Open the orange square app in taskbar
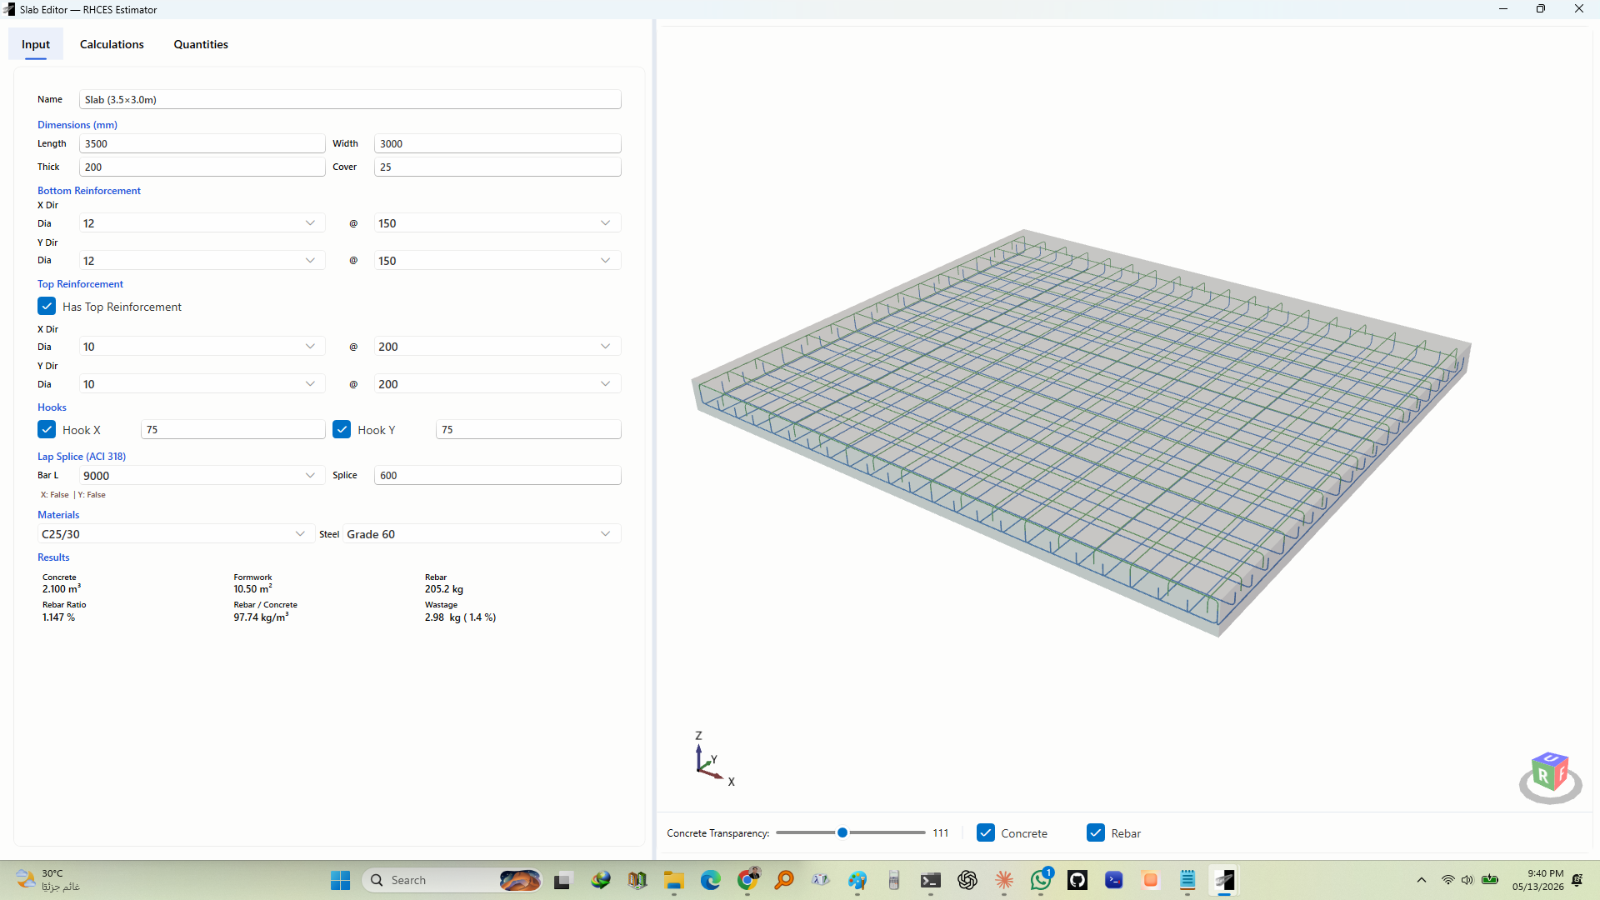This screenshot has height=900, width=1600. click(1151, 880)
